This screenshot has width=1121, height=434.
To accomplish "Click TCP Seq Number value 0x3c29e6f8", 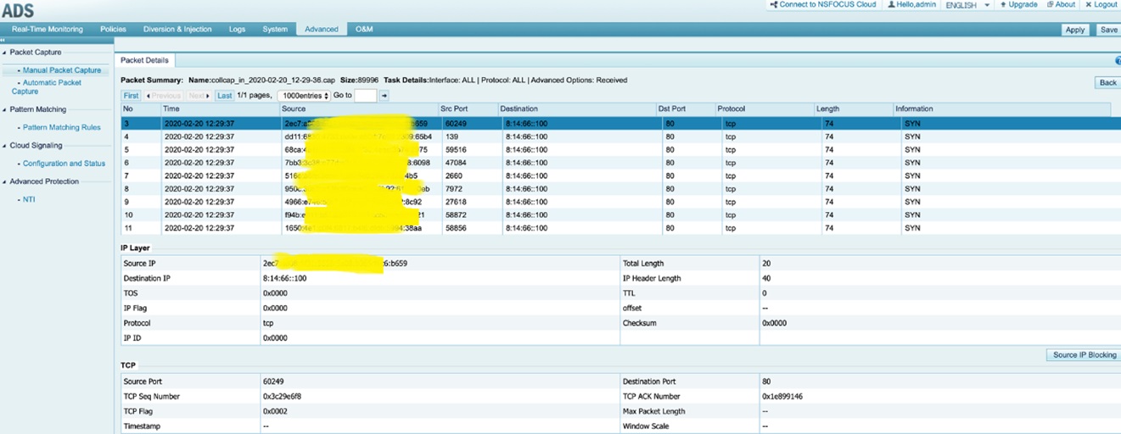I will click(283, 397).
